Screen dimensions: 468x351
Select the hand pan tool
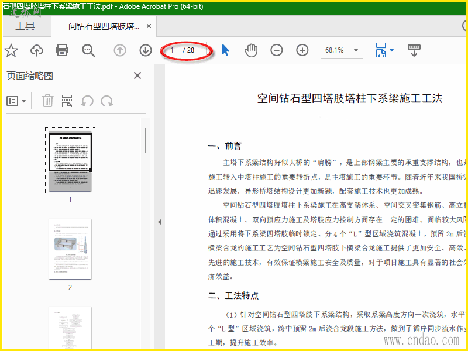(251, 50)
